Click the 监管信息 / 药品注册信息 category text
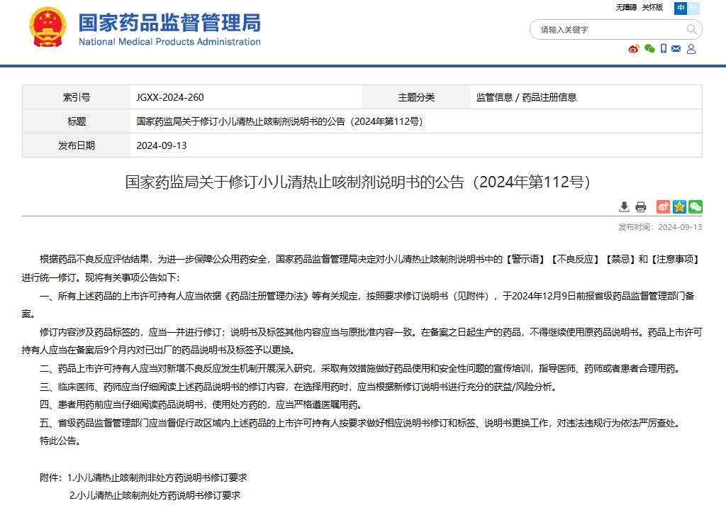The width and height of the screenshot is (726, 508). click(526, 97)
